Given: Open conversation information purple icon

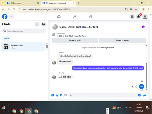Looking at the screenshot, I should pos(143,27).
